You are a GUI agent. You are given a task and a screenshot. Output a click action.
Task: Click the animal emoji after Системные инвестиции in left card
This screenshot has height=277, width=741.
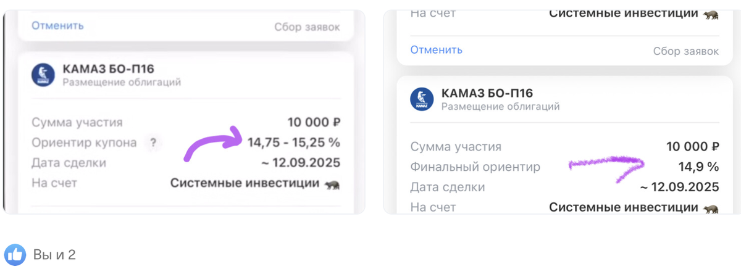click(x=332, y=184)
